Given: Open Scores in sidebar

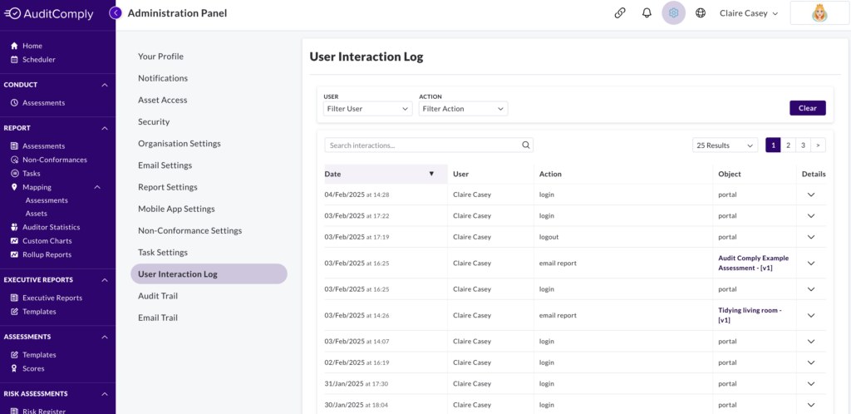Looking at the screenshot, I should (27, 368).
